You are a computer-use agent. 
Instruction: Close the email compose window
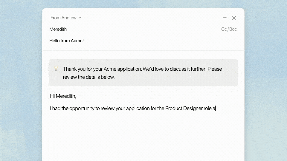tap(234, 18)
